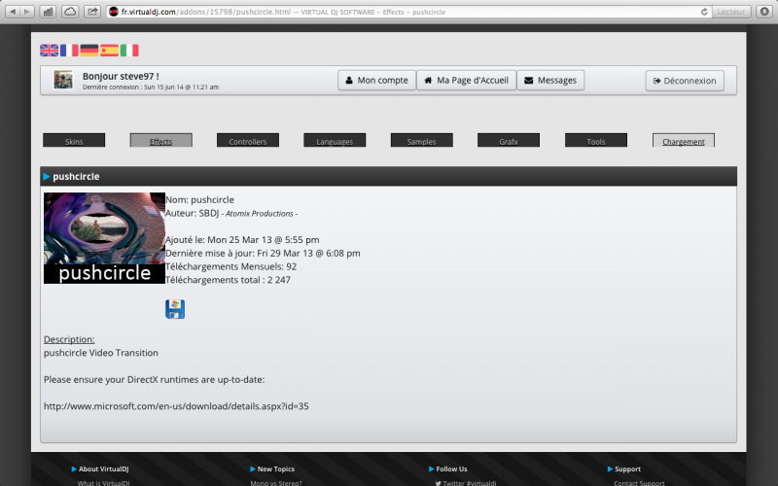
Task: Open the Chargement tab
Action: [x=684, y=140]
